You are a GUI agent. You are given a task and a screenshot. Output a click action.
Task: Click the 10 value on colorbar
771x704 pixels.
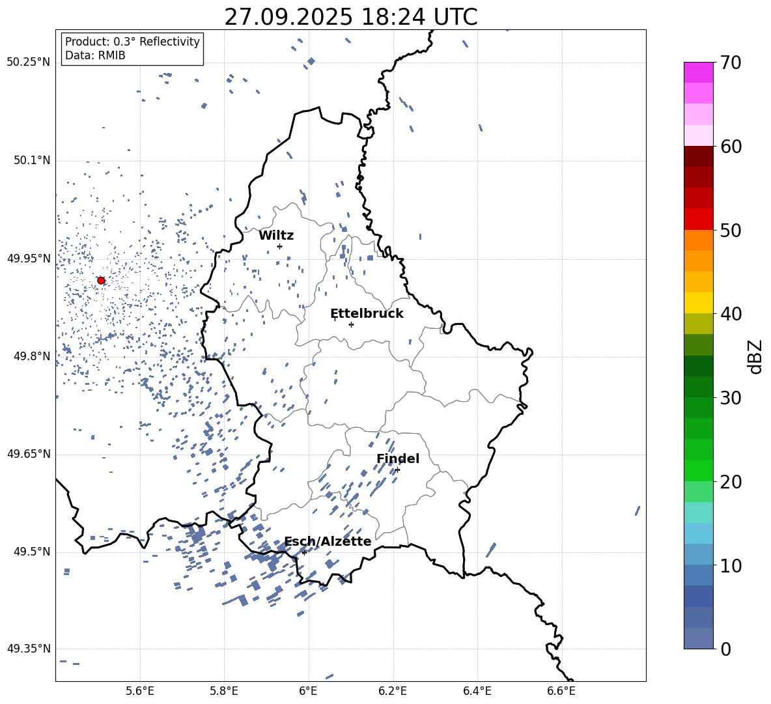click(730, 565)
